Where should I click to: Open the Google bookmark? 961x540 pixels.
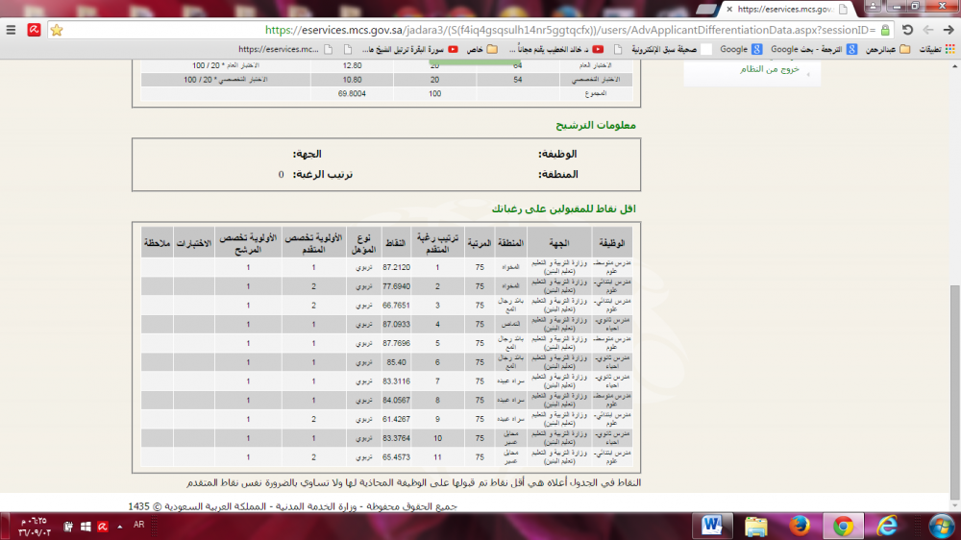[x=740, y=49]
